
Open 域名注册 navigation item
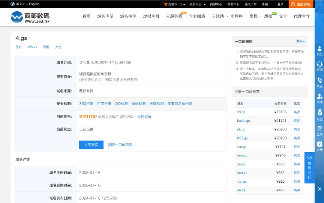[105, 16]
